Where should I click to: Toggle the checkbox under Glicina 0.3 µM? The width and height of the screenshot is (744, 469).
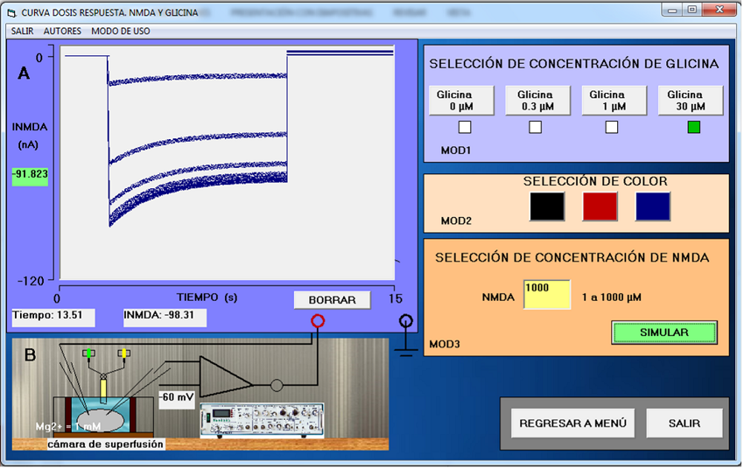tap(536, 128)
